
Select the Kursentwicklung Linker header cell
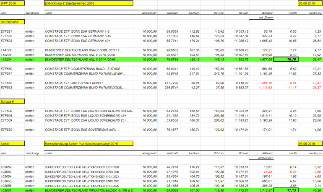click(89, 143)
